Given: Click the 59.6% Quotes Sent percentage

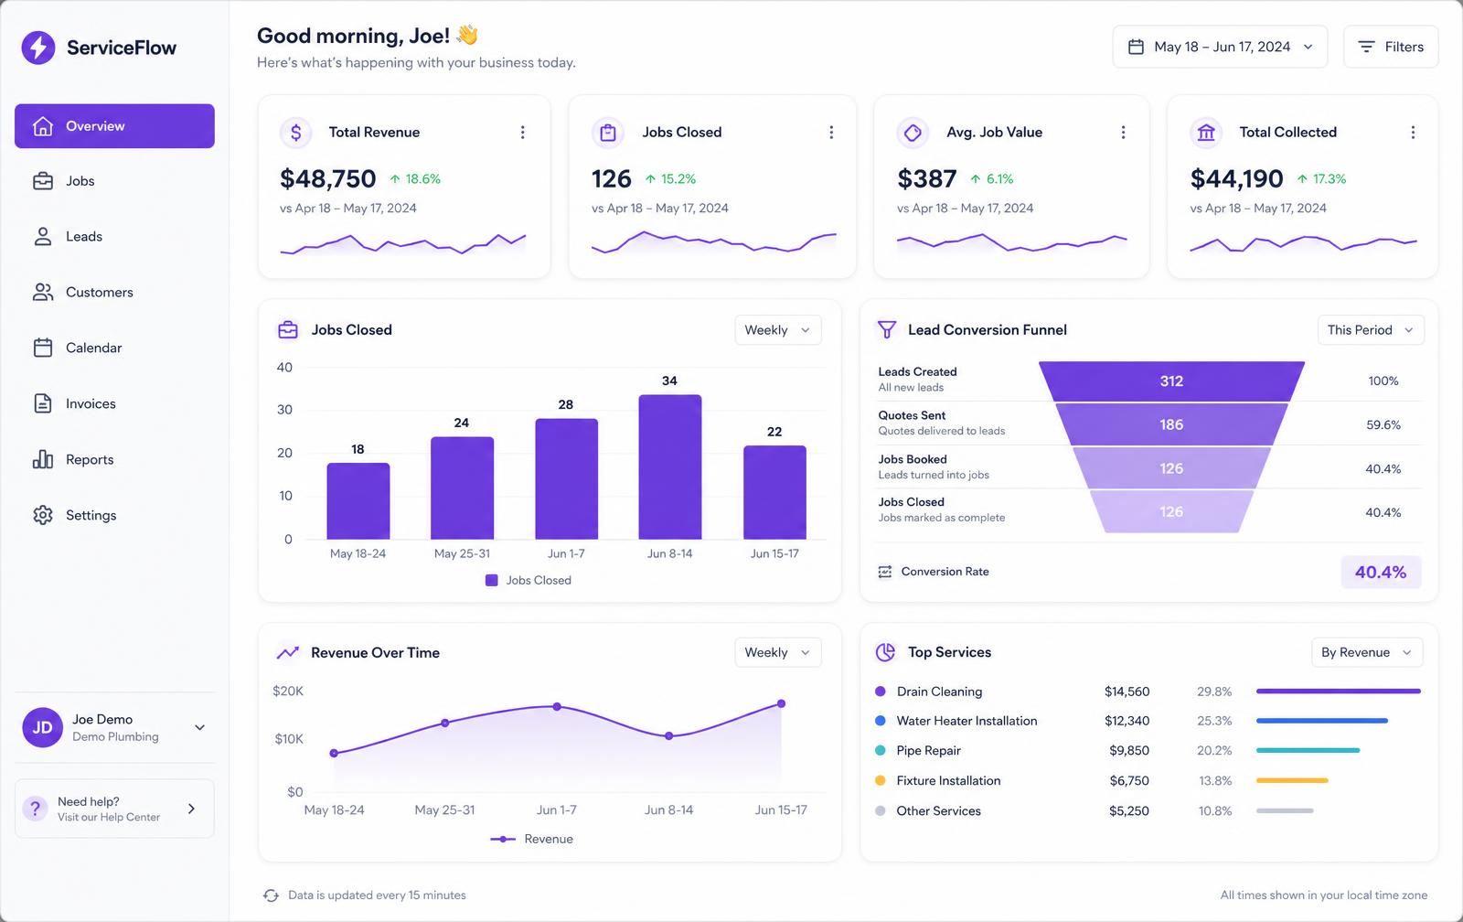Looking at the screenshot, I should click(x=1383, y=425).
